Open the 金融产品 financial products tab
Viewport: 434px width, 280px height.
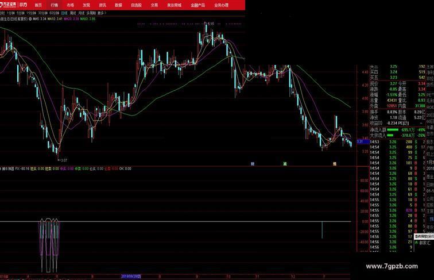pos(197,5)
